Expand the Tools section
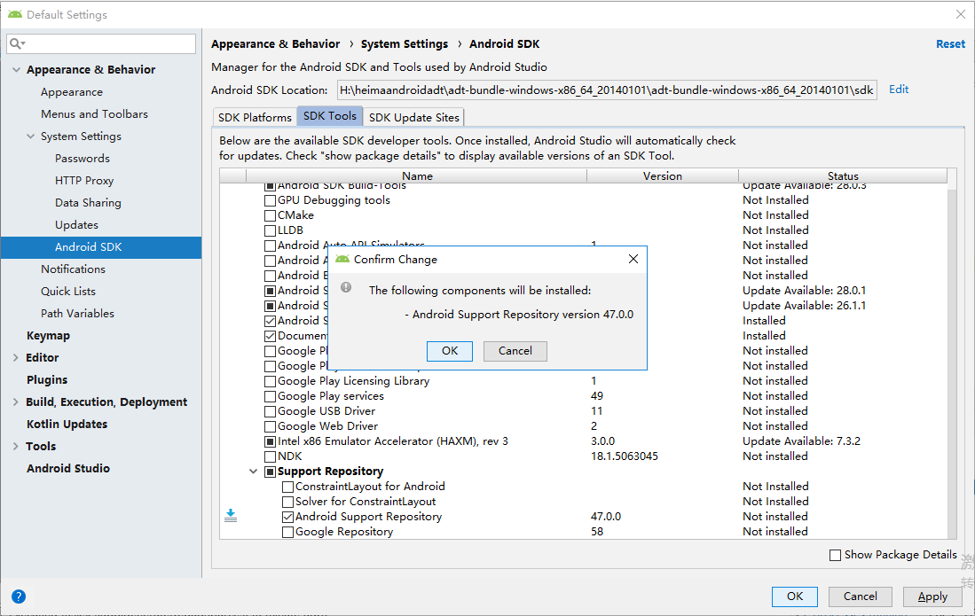This screenshot has width=975, height=616. [x=16, y=446]
